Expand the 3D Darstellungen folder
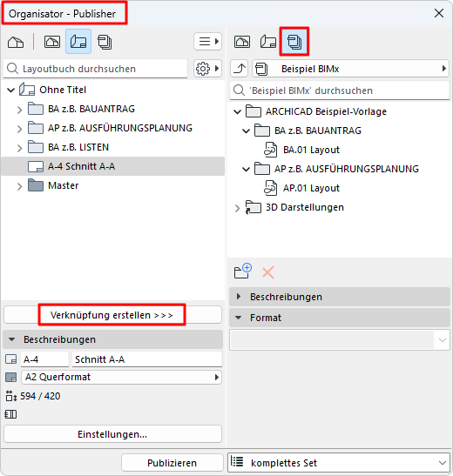 237,208
